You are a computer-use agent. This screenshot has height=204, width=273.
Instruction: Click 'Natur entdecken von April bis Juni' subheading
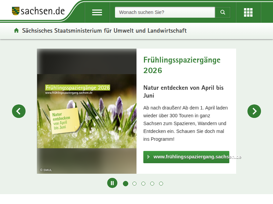tap(183, 91)
